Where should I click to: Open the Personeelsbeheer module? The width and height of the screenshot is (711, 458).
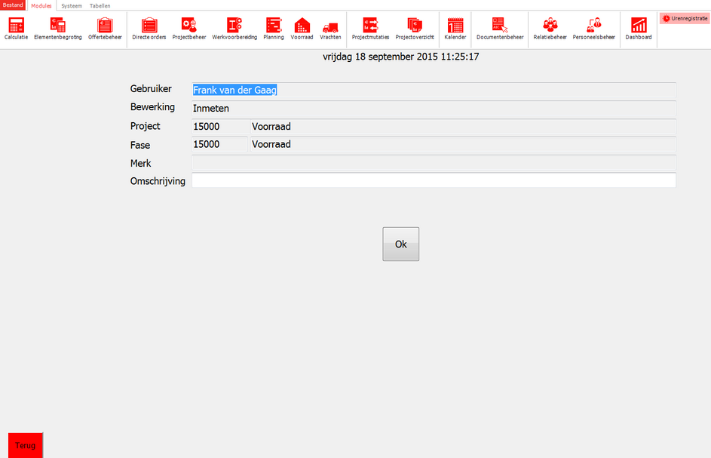(x=593, y=29)
